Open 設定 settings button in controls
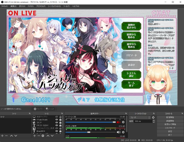Image resolution: width=184 pixels, height=142 pixels. (x=170, y=131)
